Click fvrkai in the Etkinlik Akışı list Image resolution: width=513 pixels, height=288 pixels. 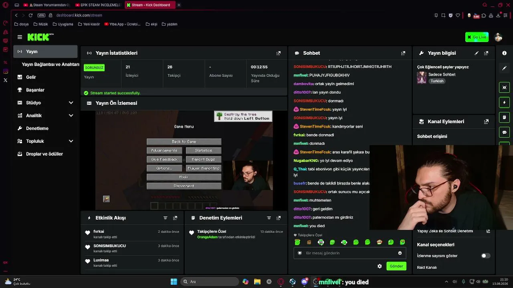[99, 232]
